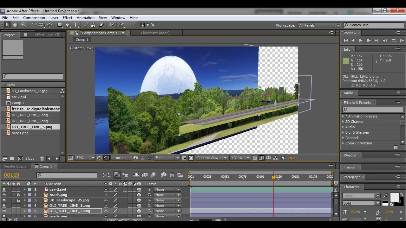The height and width of the screenshot is (228, 406).
Task: Toggle the lock on roads.png layer
Action: pyautogui.click(x=18, y=195)
